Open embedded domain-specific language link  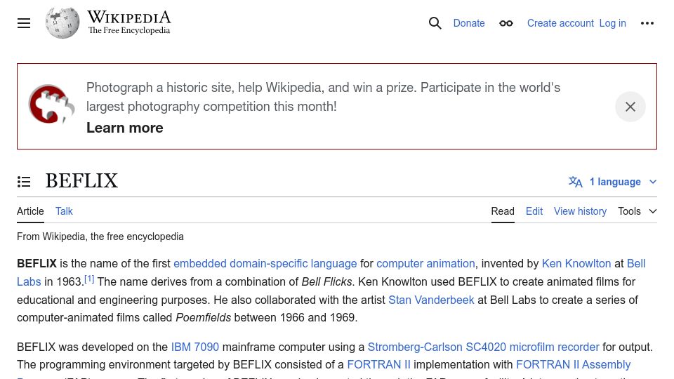(x=265, y=263)
